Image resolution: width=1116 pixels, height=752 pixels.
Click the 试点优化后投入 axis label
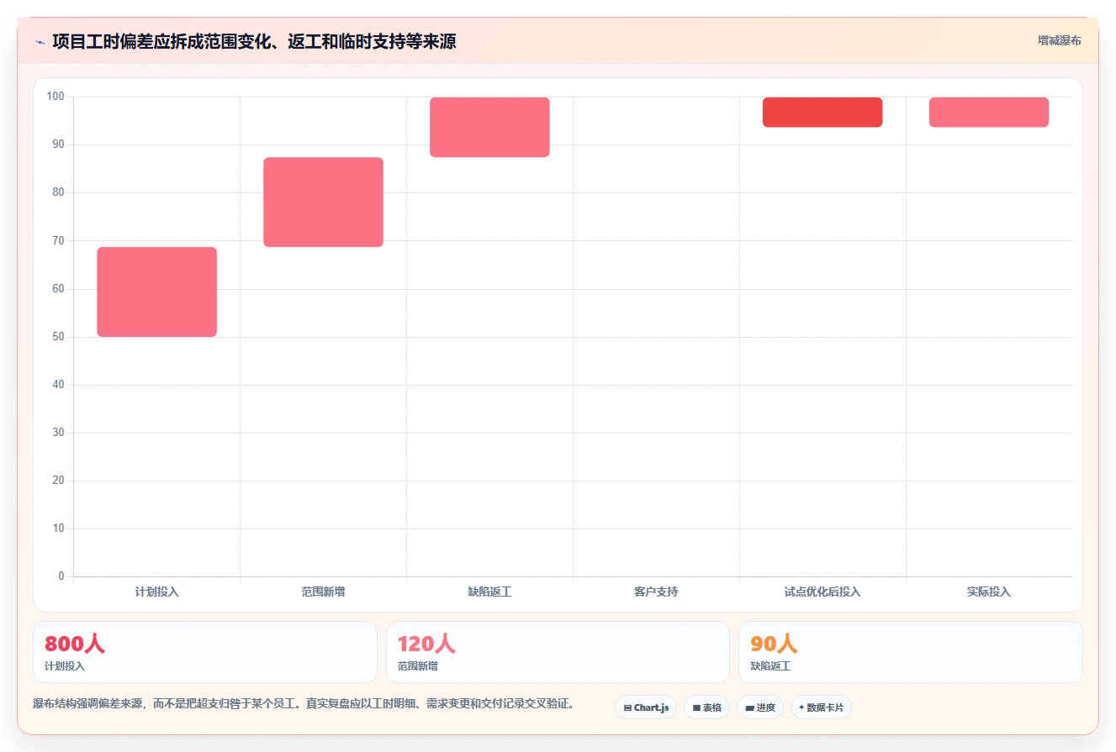(x=822, y=592)
